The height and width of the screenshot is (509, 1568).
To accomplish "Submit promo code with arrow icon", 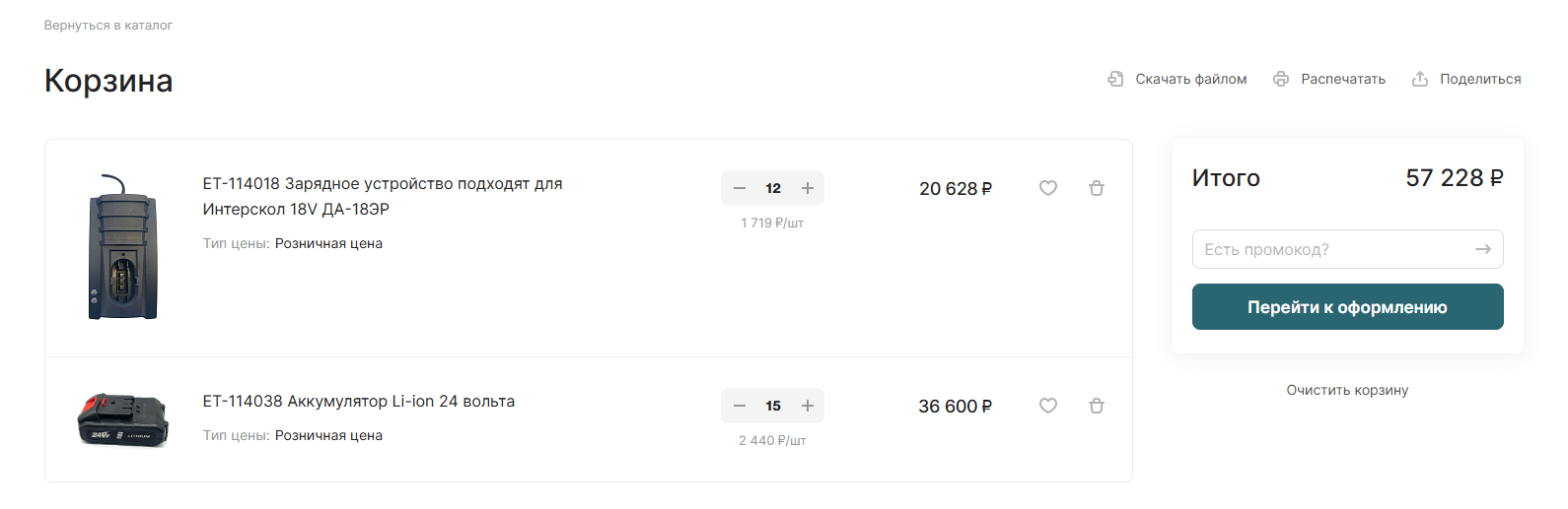I will pos(1482,249).
